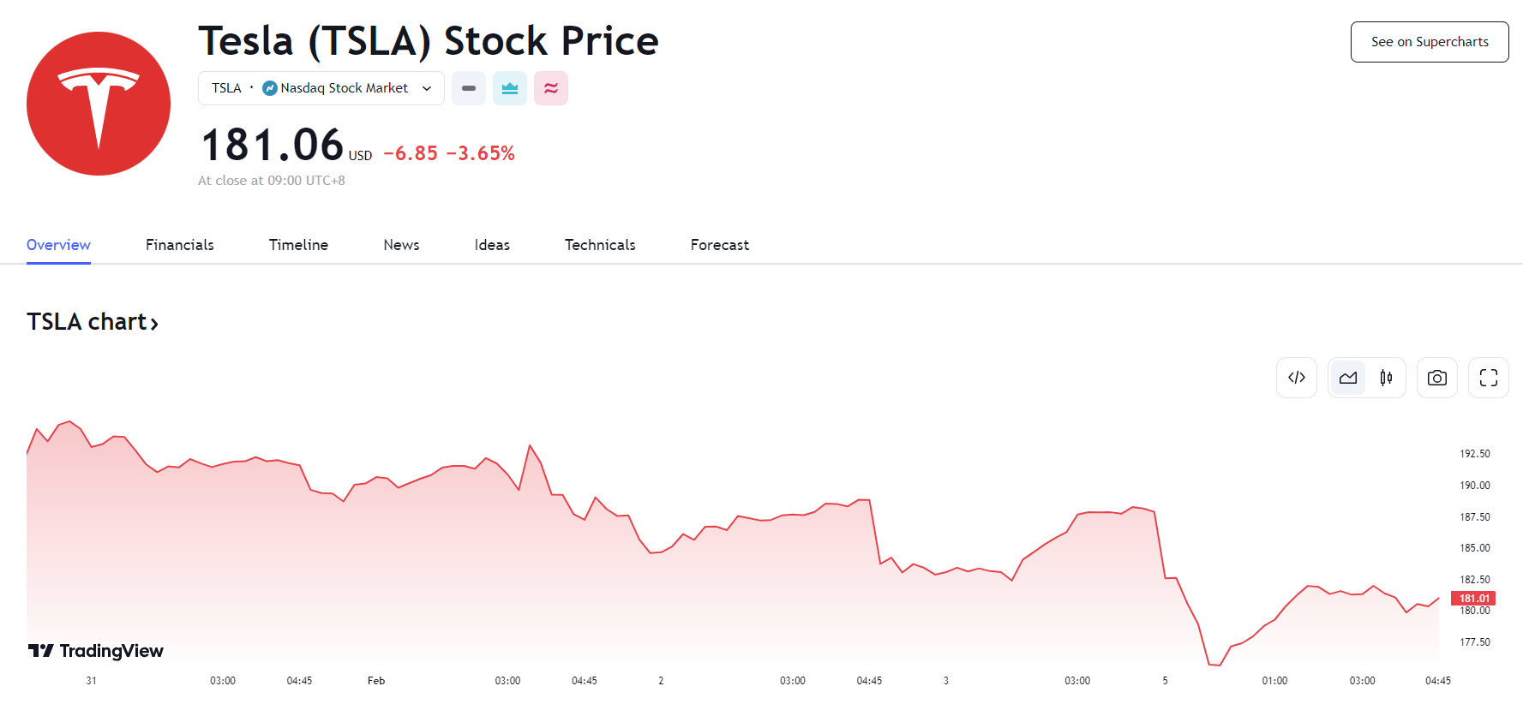Click the TradingView logo on chart

click(x=96, y=651)
